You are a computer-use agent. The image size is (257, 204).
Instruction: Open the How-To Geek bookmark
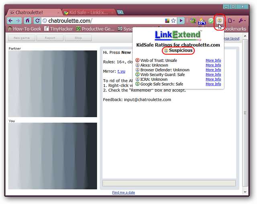click(x=25, y=29)
